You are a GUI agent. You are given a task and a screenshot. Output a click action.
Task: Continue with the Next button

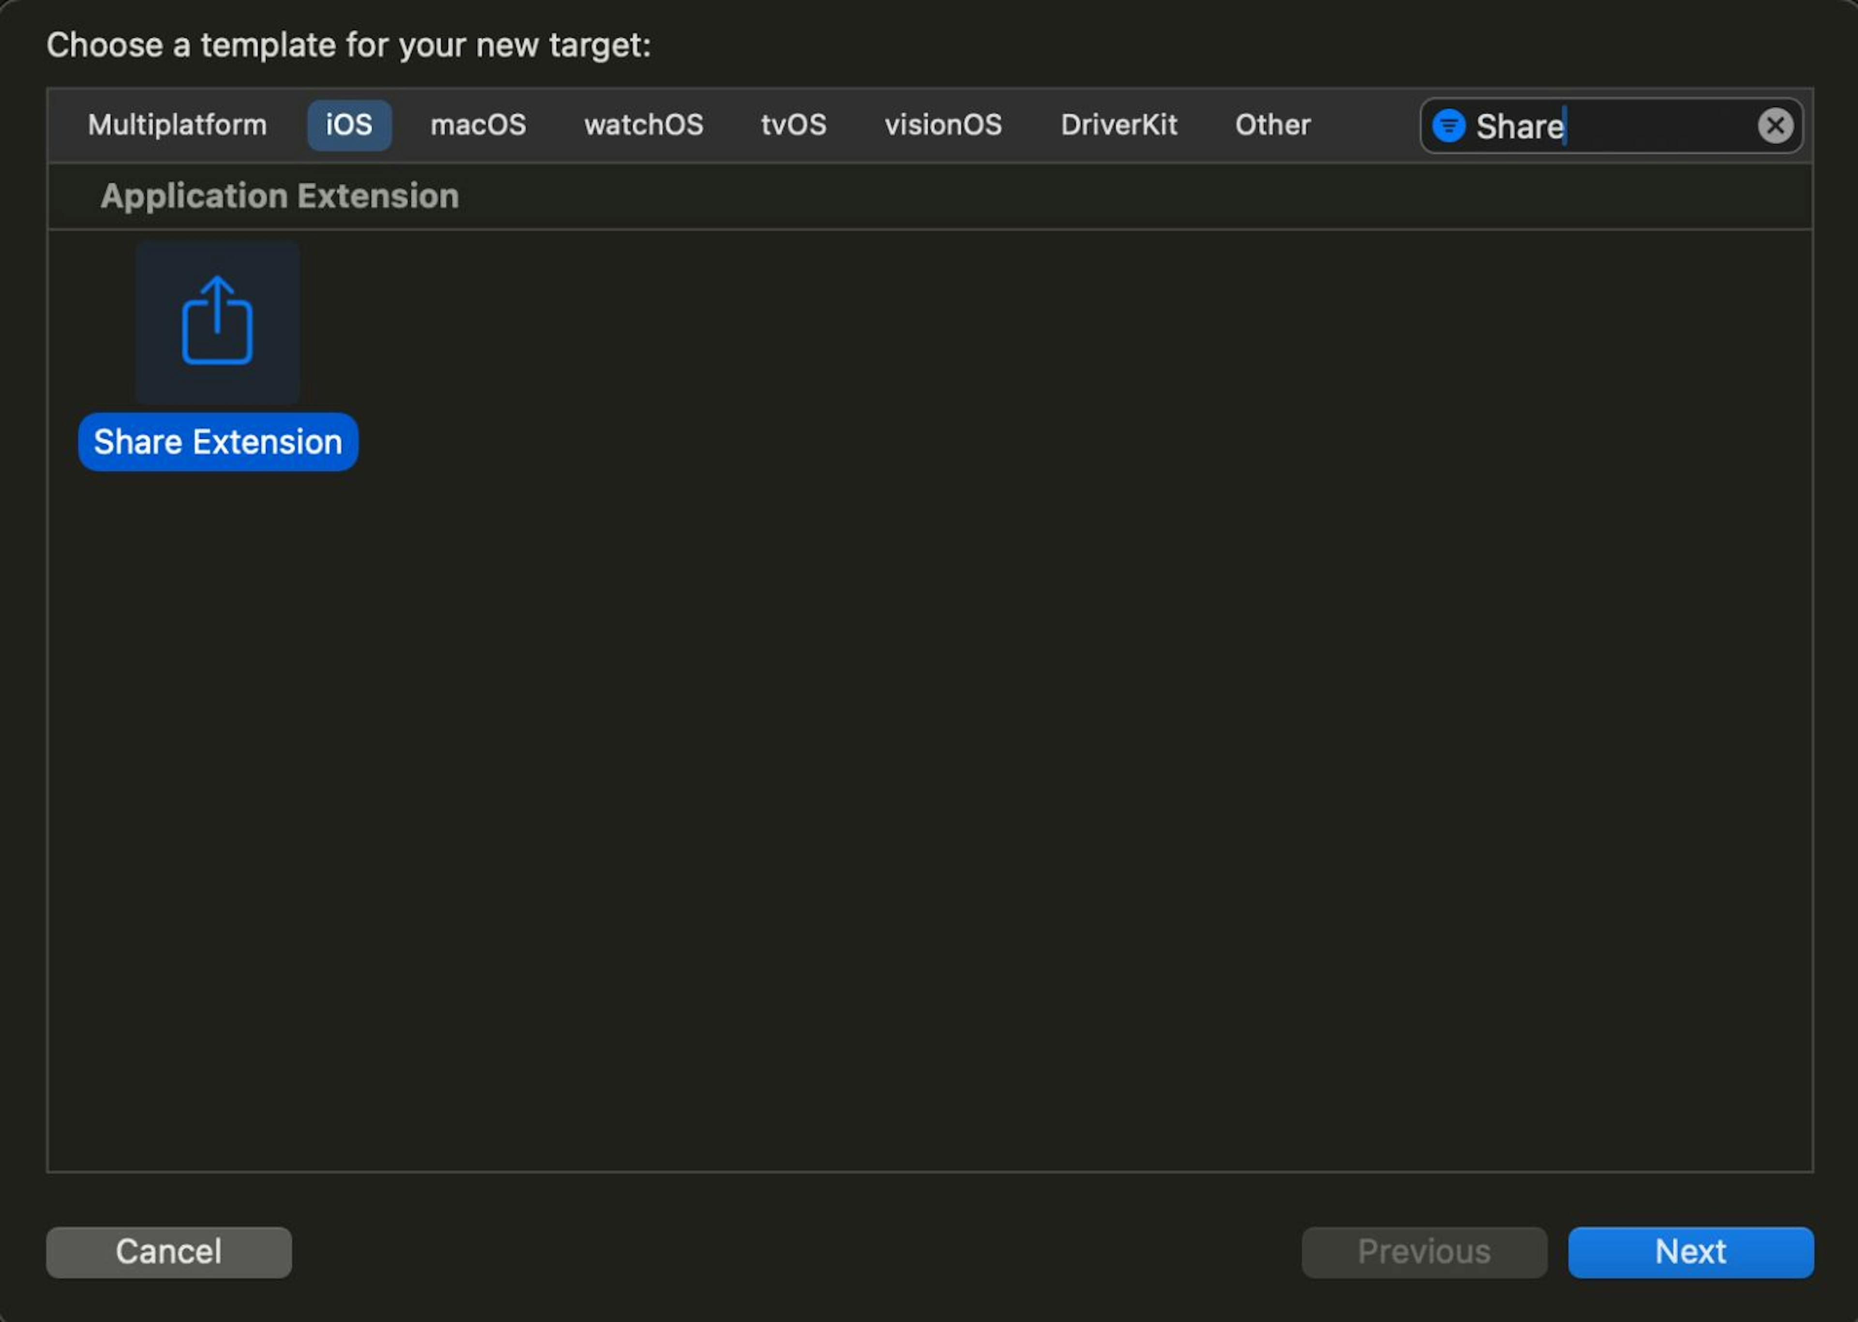[x=1691, y=1252]
